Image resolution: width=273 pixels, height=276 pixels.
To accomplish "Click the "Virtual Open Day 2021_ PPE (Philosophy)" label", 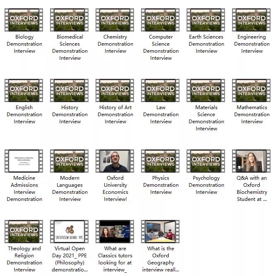I will [70, 259].
